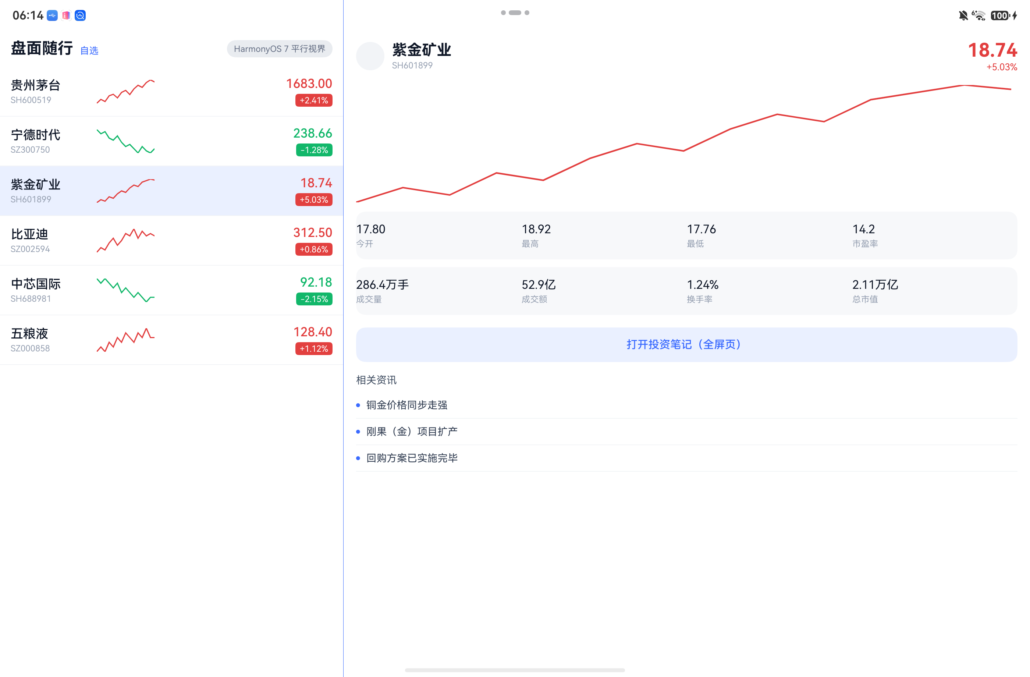The image size is (1030, 677).
Task: Open the 比亚迪 stock row
Action: coord(171,241)
